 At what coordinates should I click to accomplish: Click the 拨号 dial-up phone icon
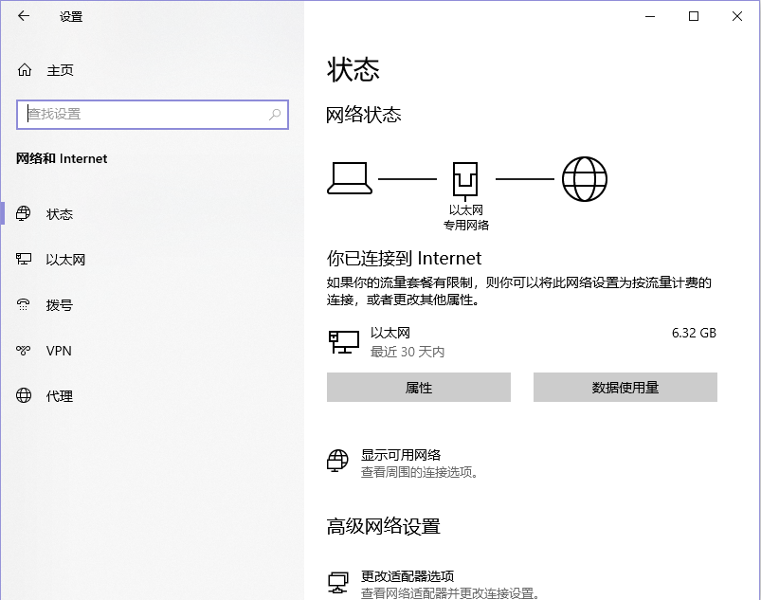click(24, 305)
